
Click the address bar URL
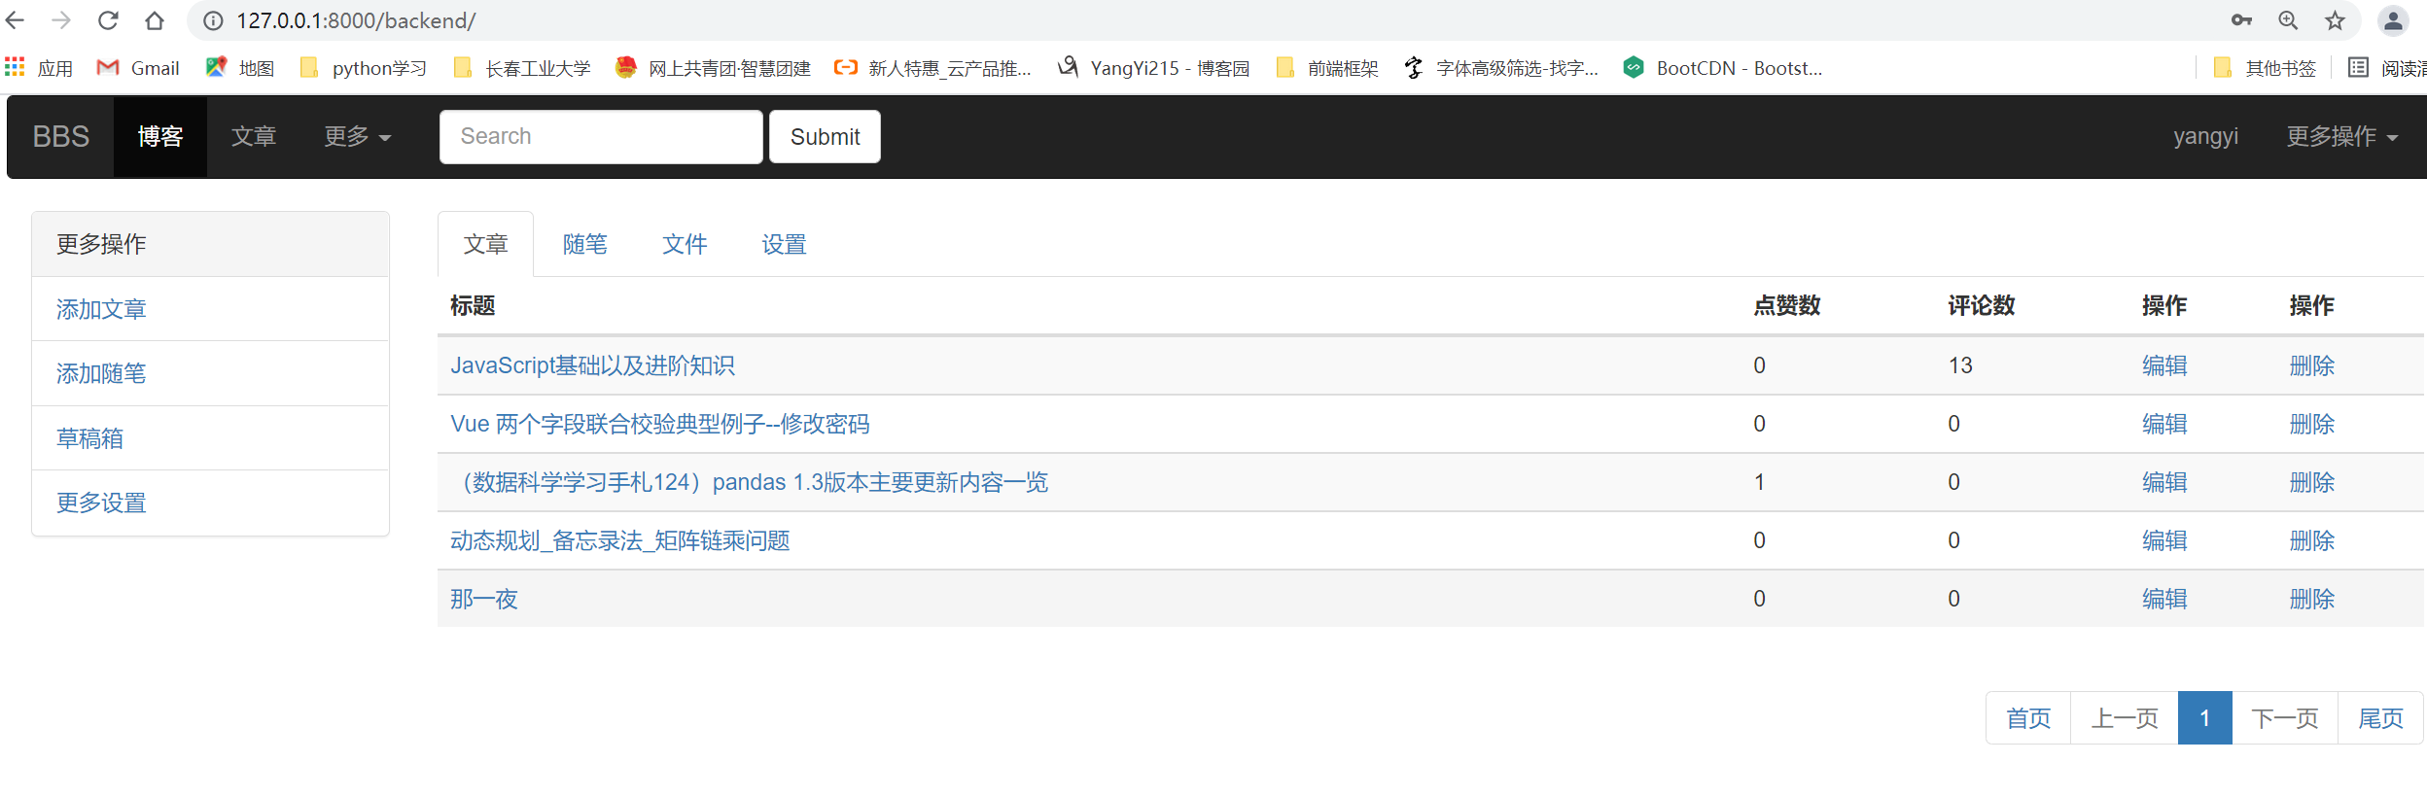pyautogui.click(x=356, y=20)
